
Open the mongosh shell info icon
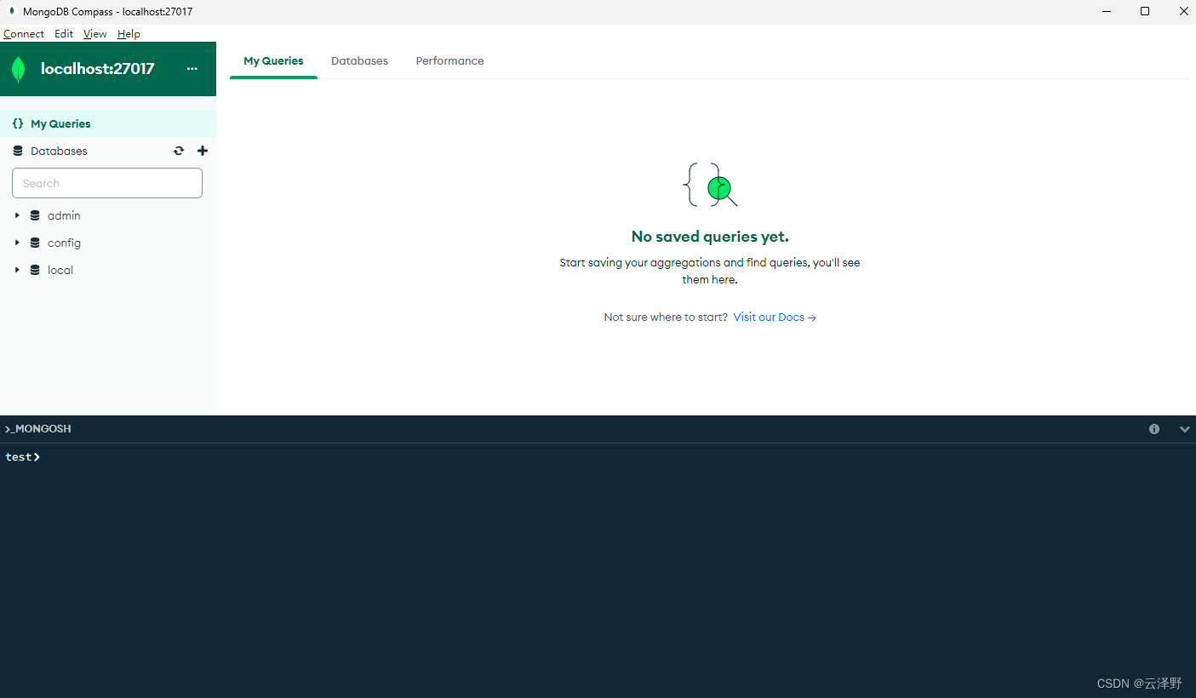[x=1154, y=429]
